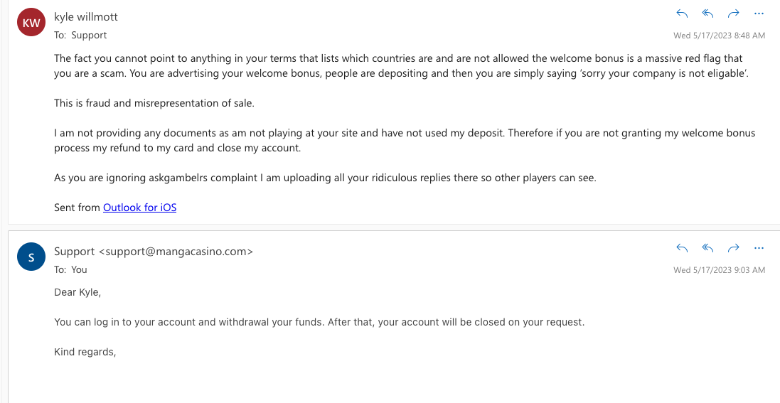780x403 pixels.
Task: Click the You recipient in second email
Action: 79,269
